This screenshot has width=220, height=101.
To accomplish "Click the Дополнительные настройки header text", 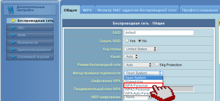I will [x=31, y=8].
